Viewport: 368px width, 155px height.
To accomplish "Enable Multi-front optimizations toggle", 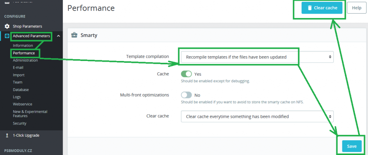I will point(187,95).
